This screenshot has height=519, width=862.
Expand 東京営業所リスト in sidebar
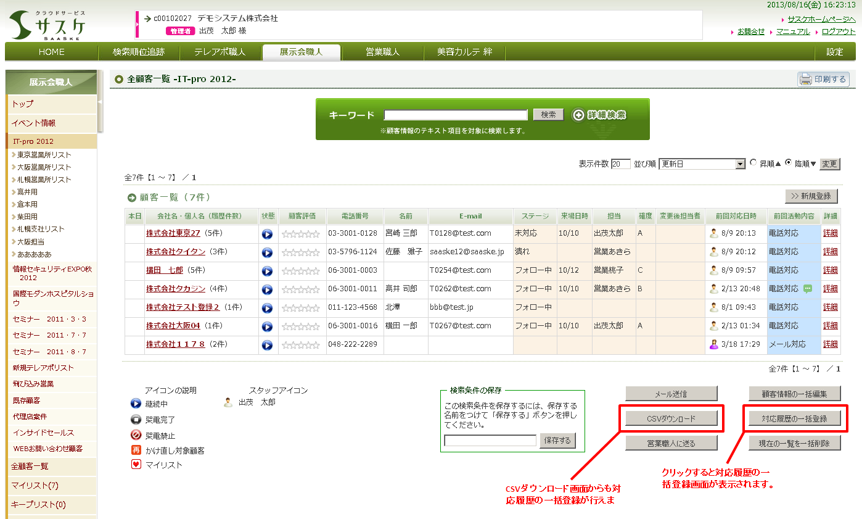tap(44, 155)
